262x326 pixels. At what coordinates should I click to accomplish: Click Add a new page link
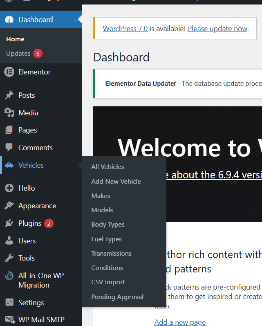click(180, 322)
